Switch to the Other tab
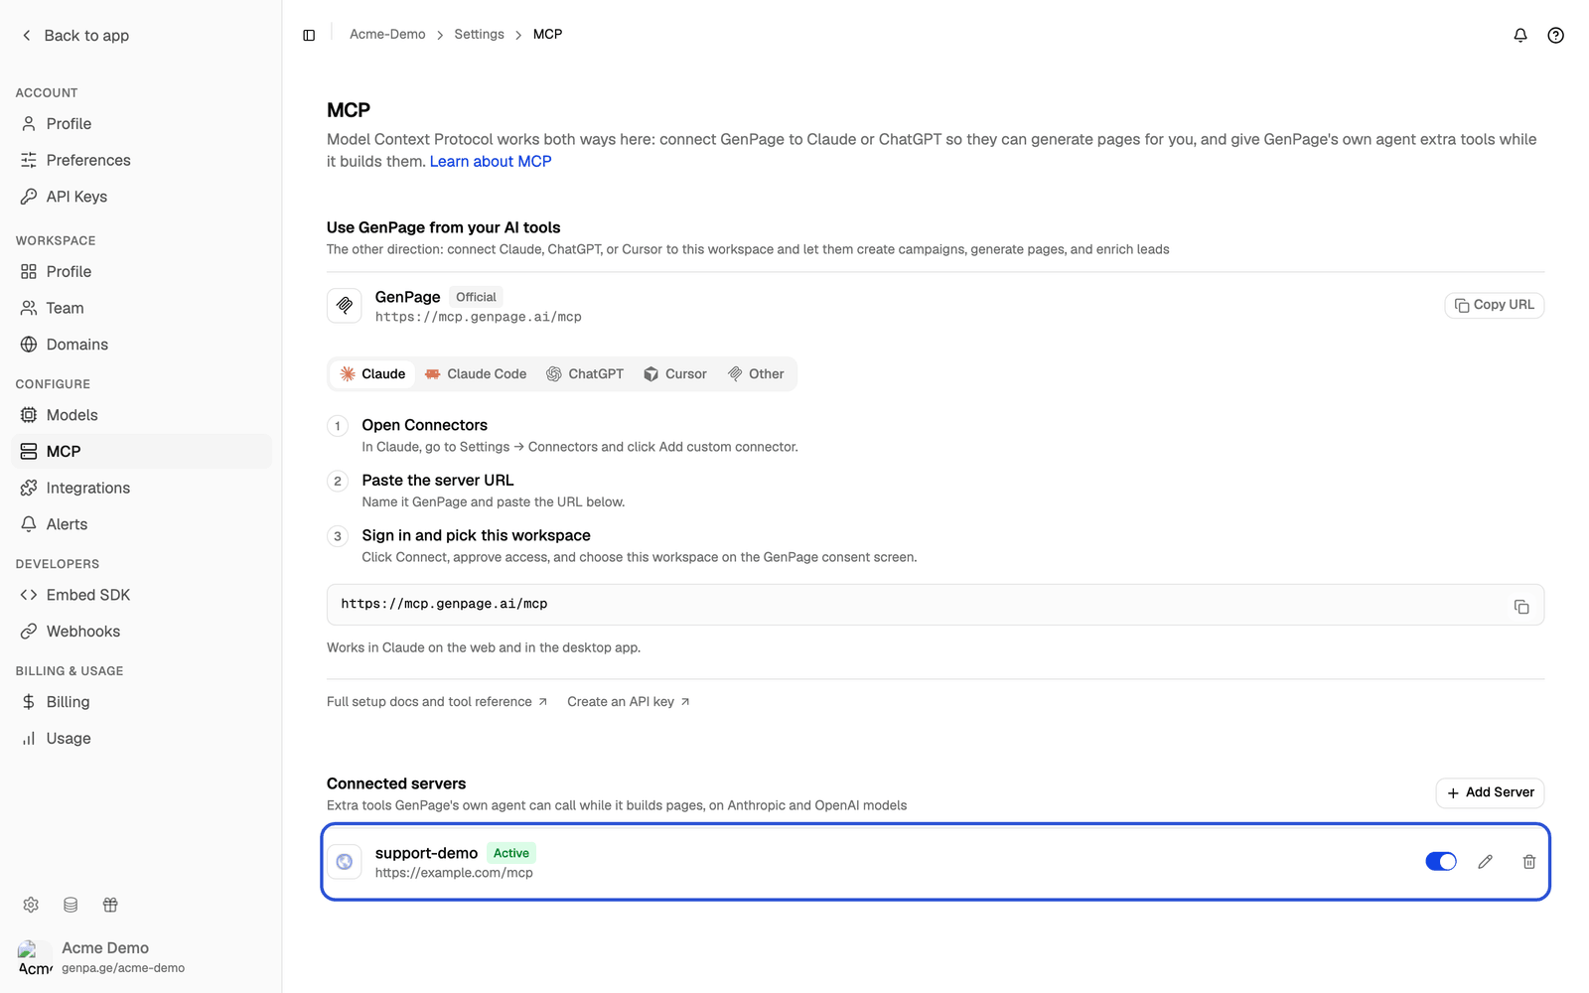 click(756, 374)
